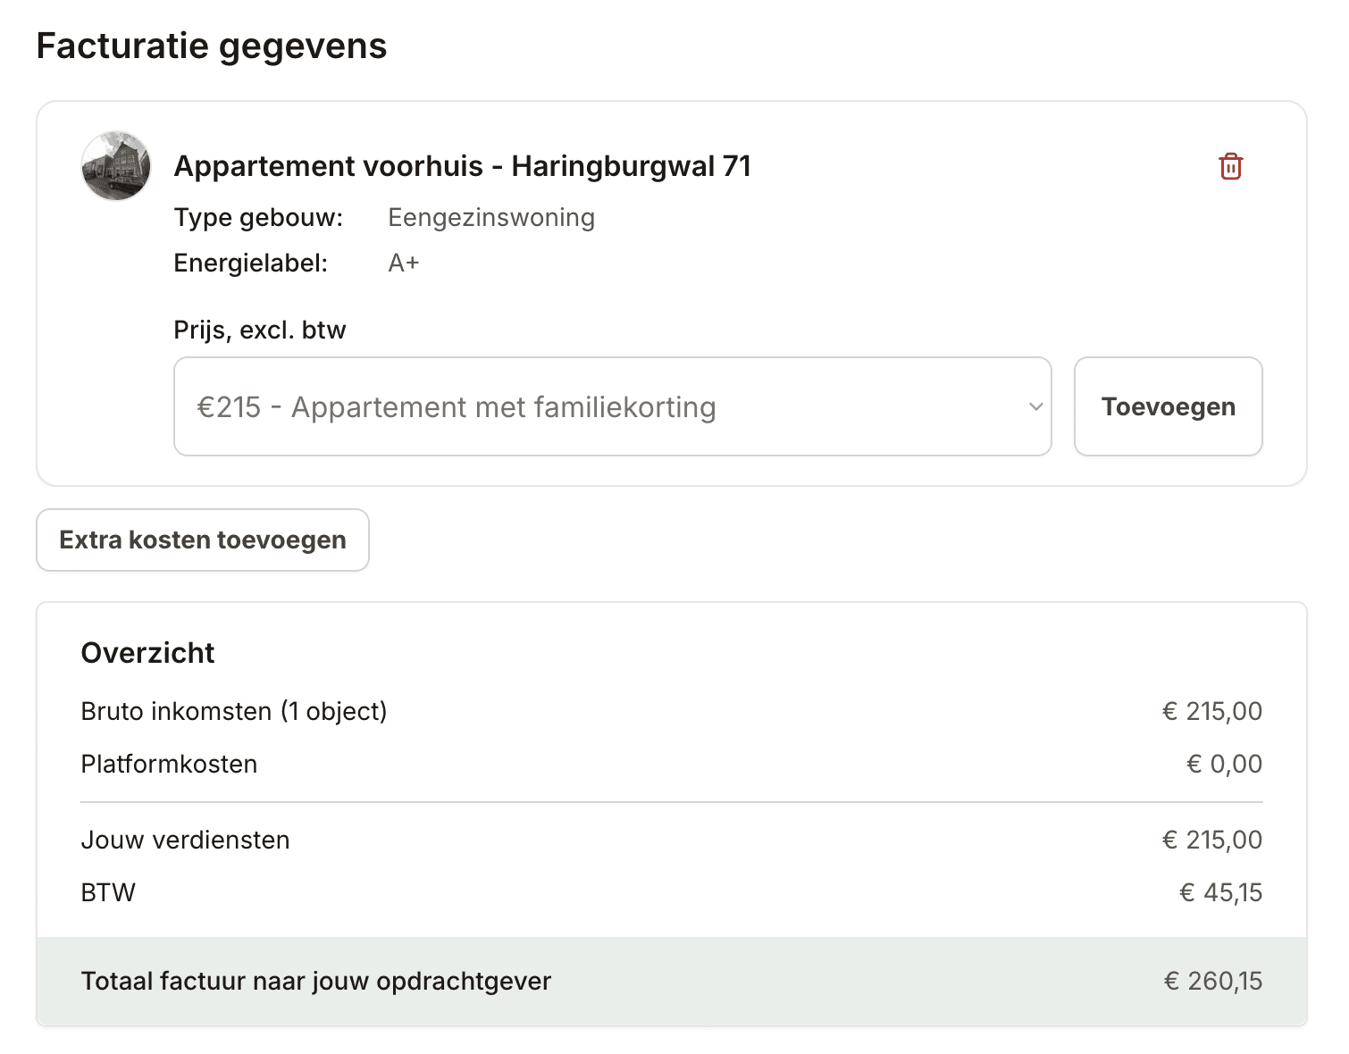Click the BTW amount € 45,15

point(1220,892)
